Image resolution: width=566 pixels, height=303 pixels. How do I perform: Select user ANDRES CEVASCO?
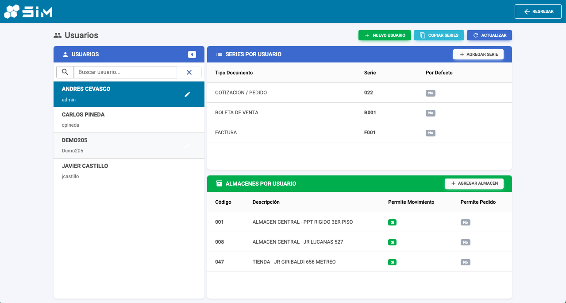pyautogui.click(x=129, y=94)
